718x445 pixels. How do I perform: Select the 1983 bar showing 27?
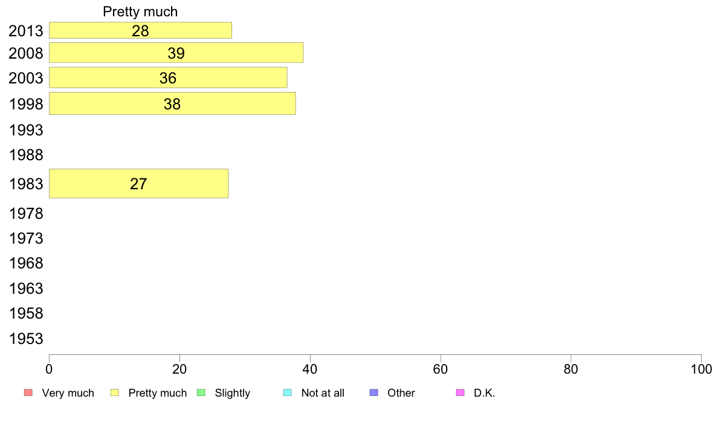click(x=139, y=183)
